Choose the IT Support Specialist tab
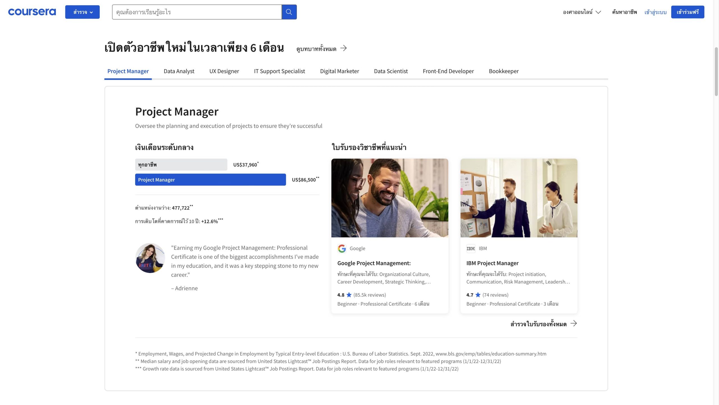 point(279,71)
